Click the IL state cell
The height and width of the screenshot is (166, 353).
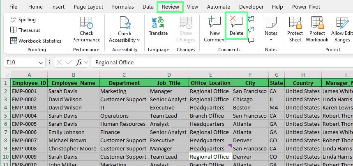[277, 99]
